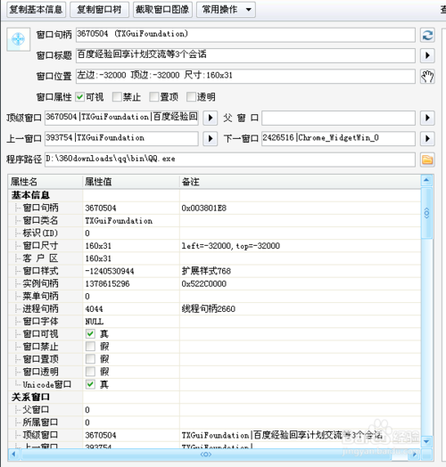
Task: Click the 顶级窗口 input field
Action: click(121, 118)
